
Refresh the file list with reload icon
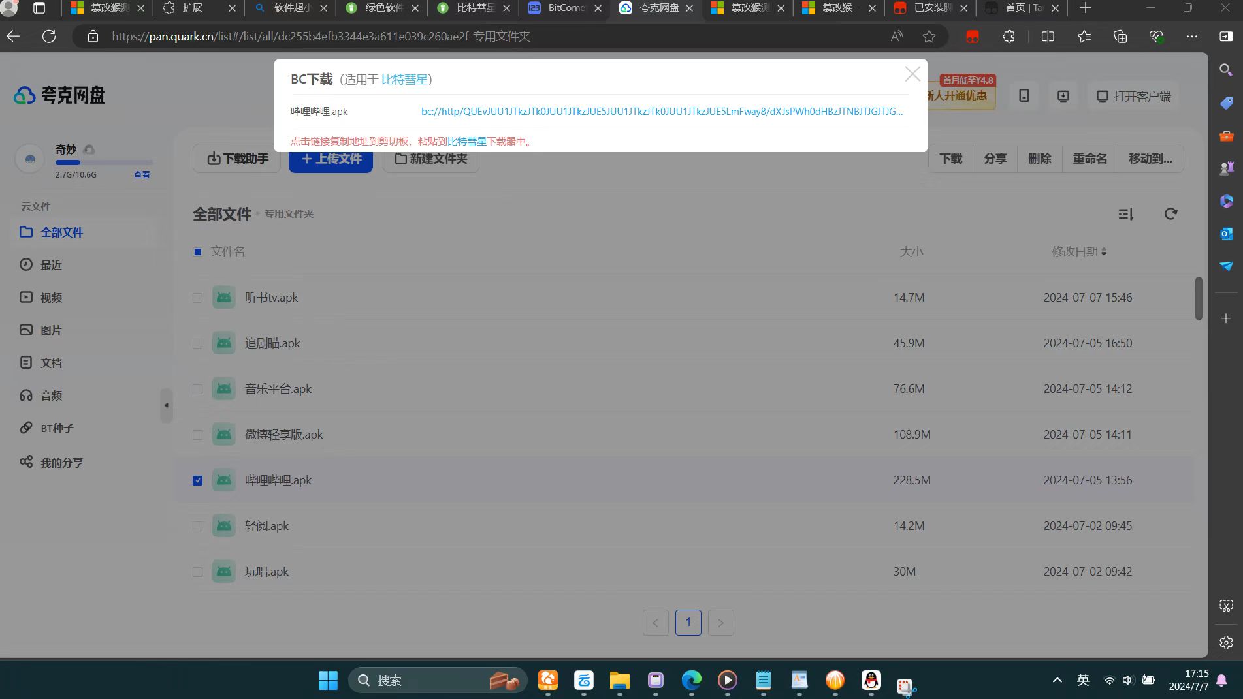(1170, 214)
